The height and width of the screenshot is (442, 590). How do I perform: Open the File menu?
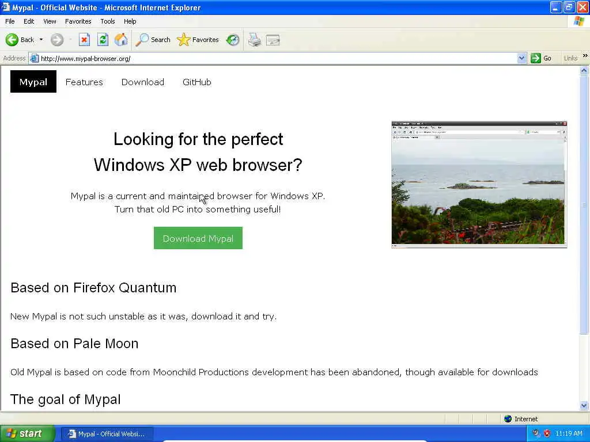10,21
